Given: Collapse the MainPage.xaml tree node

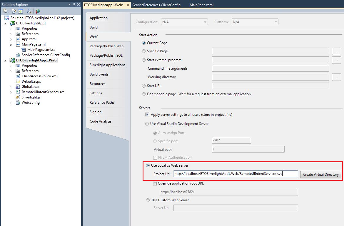Looking at the screenshot, I should (x=11, y=44).
